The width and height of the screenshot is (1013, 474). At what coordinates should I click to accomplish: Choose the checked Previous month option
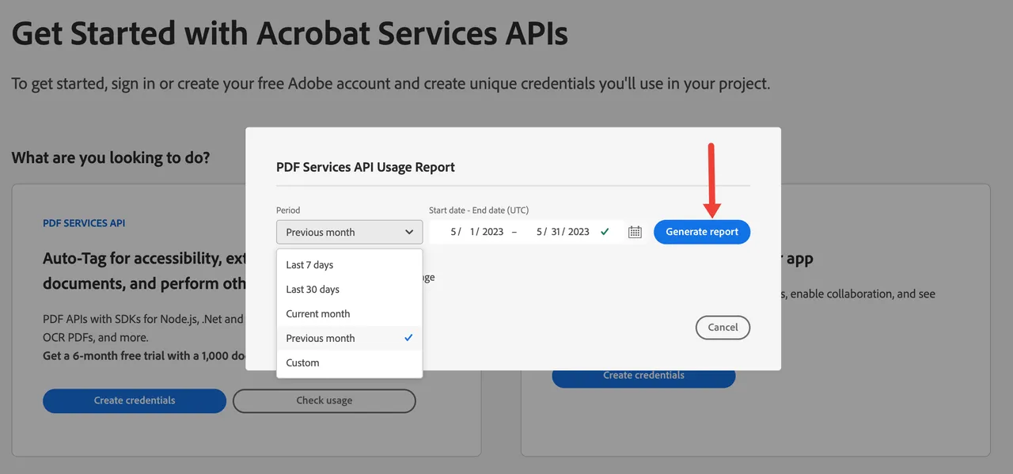pyautogui.click(x=350, y=338)
